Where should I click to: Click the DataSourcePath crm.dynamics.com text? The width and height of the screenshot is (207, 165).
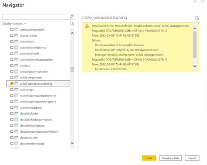pos(127,50)
